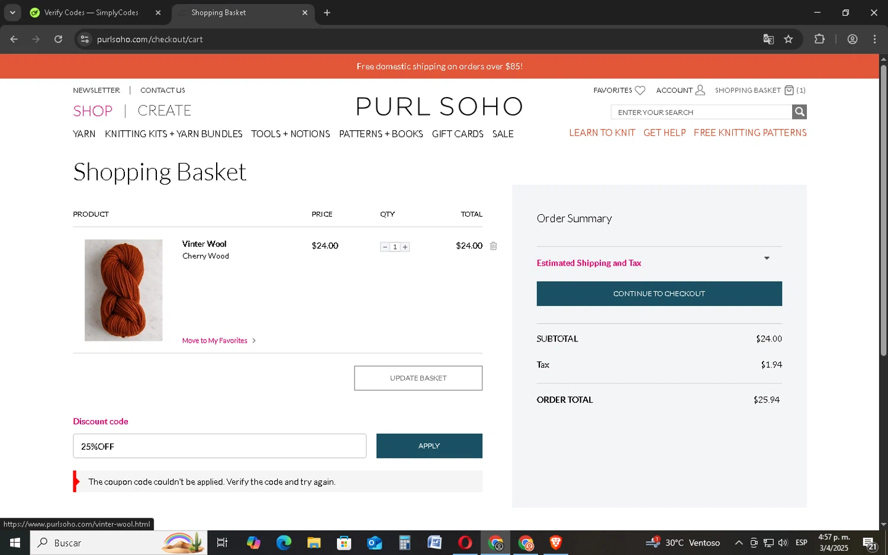The image size is (888, 555).
Task: Bookmark this page with star icon
Action: pos(788,39)
